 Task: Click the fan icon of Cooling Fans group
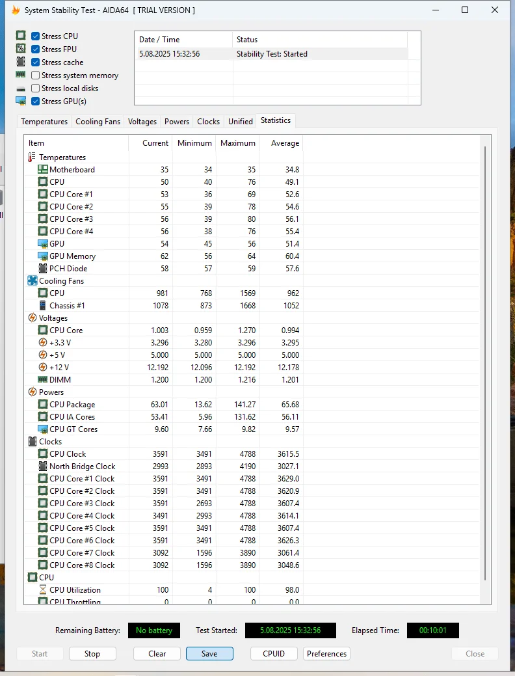click(x=33, y=280)
